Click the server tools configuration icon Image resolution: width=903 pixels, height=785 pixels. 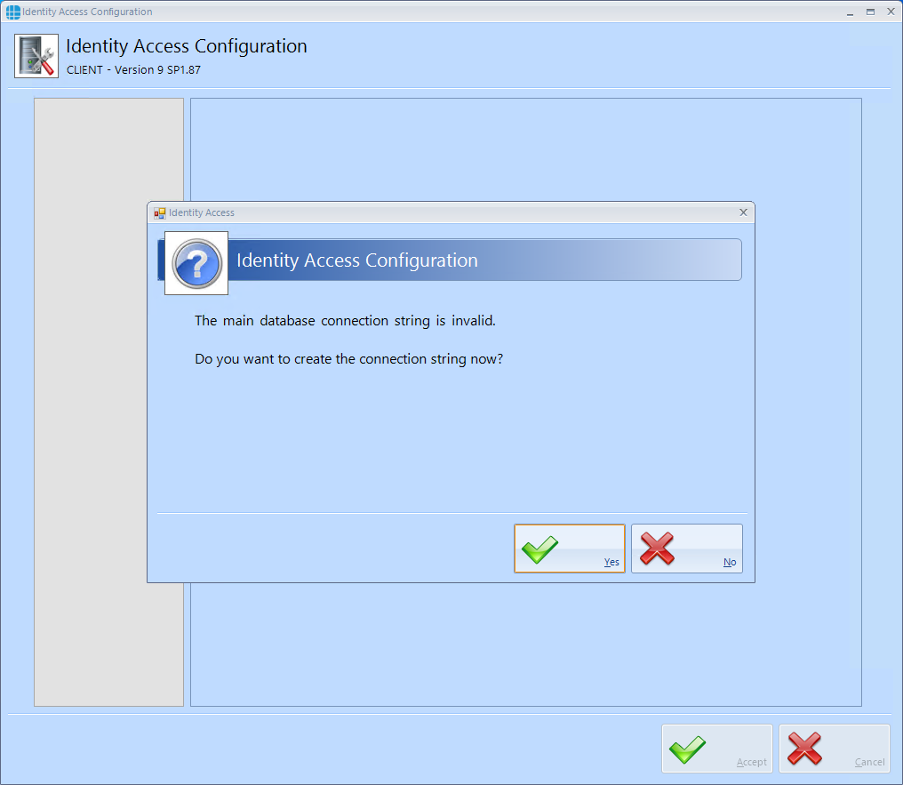[36, 56]
